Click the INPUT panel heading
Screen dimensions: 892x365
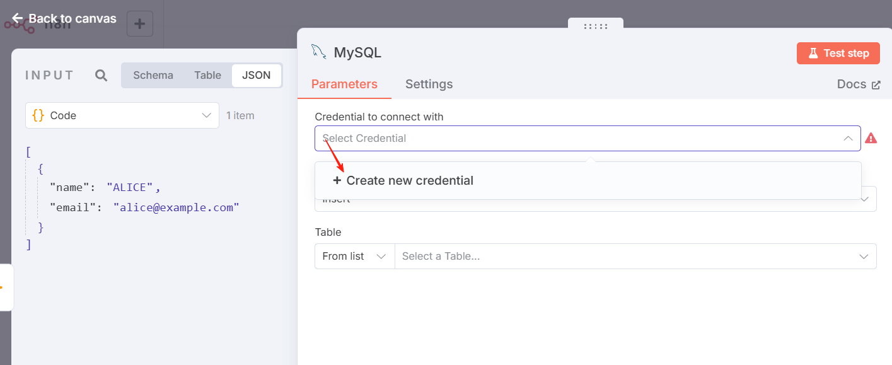pos(50,76)
